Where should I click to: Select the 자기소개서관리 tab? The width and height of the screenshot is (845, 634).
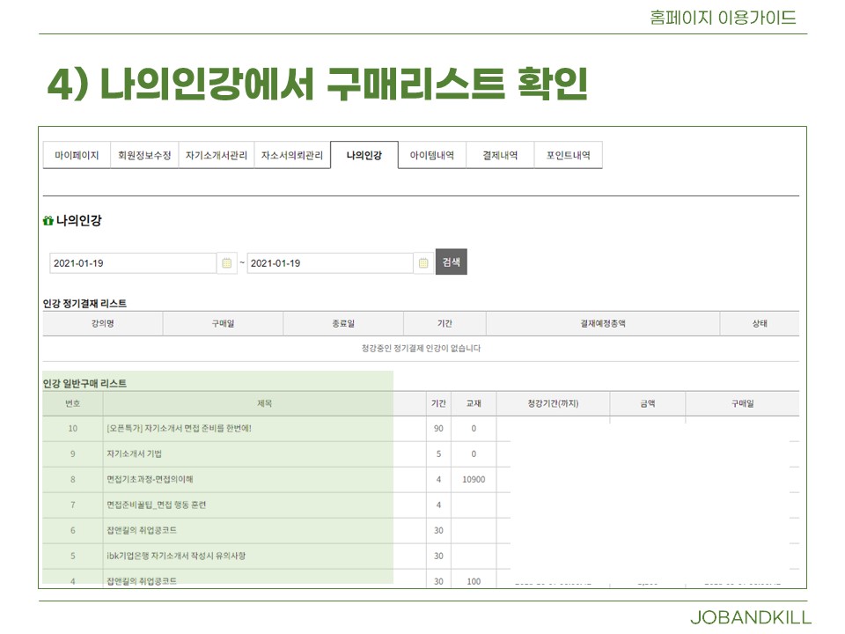(217, 156)
